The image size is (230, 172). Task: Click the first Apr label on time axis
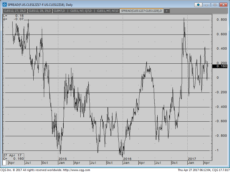click(x=12, y=163)
